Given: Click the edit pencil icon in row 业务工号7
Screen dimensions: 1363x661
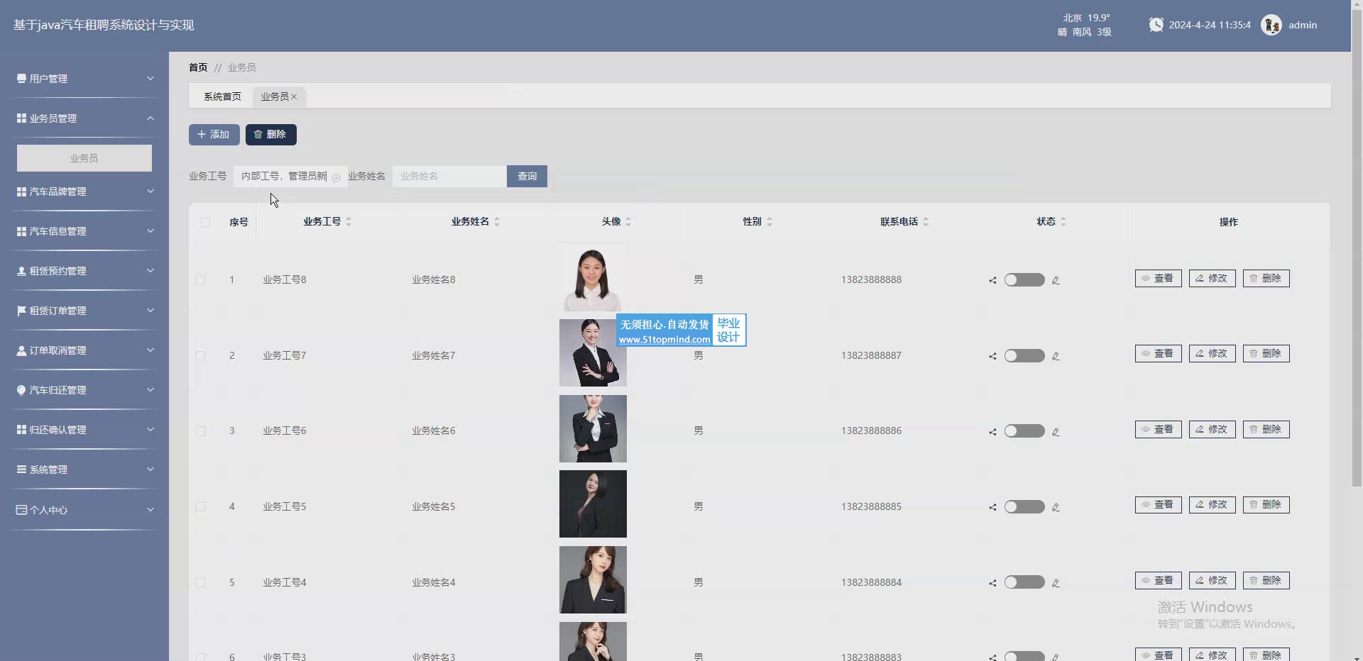Looking at the screenshot, I should coord(1056,356).
